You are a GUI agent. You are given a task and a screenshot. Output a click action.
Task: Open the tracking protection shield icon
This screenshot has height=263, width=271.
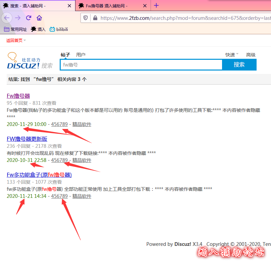click(86, 18)
